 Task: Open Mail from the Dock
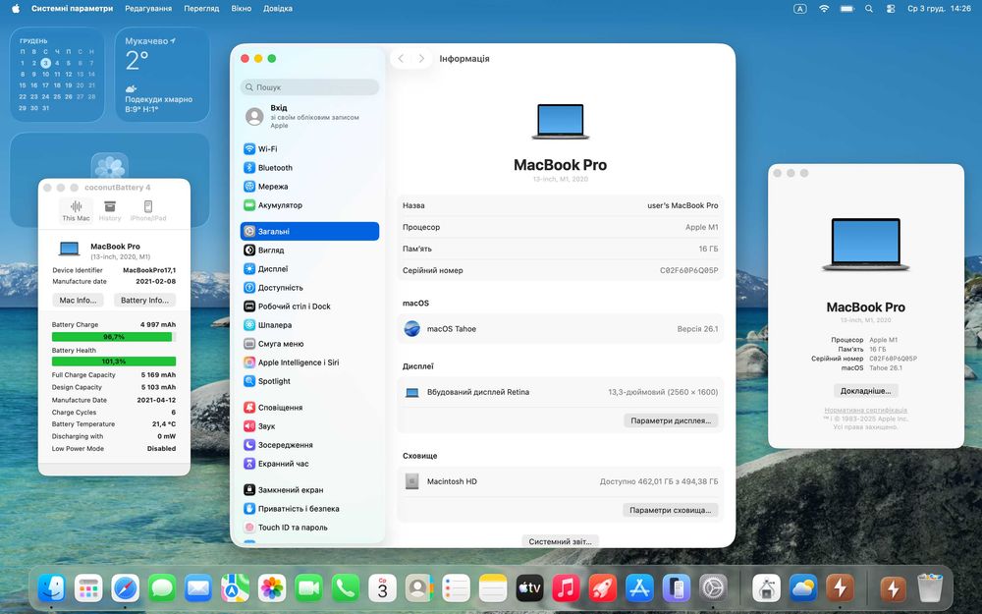(198, 588)
